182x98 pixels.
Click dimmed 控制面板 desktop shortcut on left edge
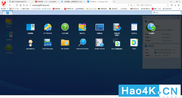9,35
